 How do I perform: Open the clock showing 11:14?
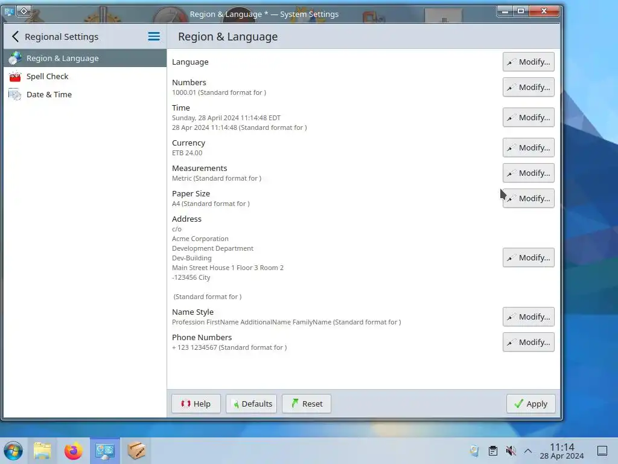[562, 451]
